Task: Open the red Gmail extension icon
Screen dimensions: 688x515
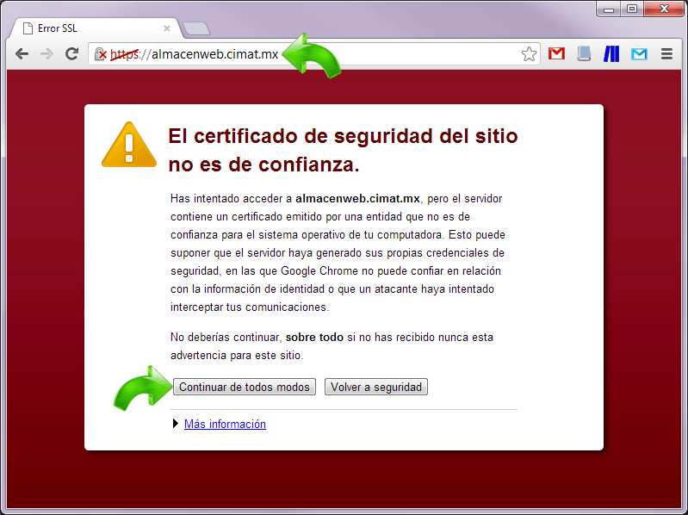Action: [557, 54]
